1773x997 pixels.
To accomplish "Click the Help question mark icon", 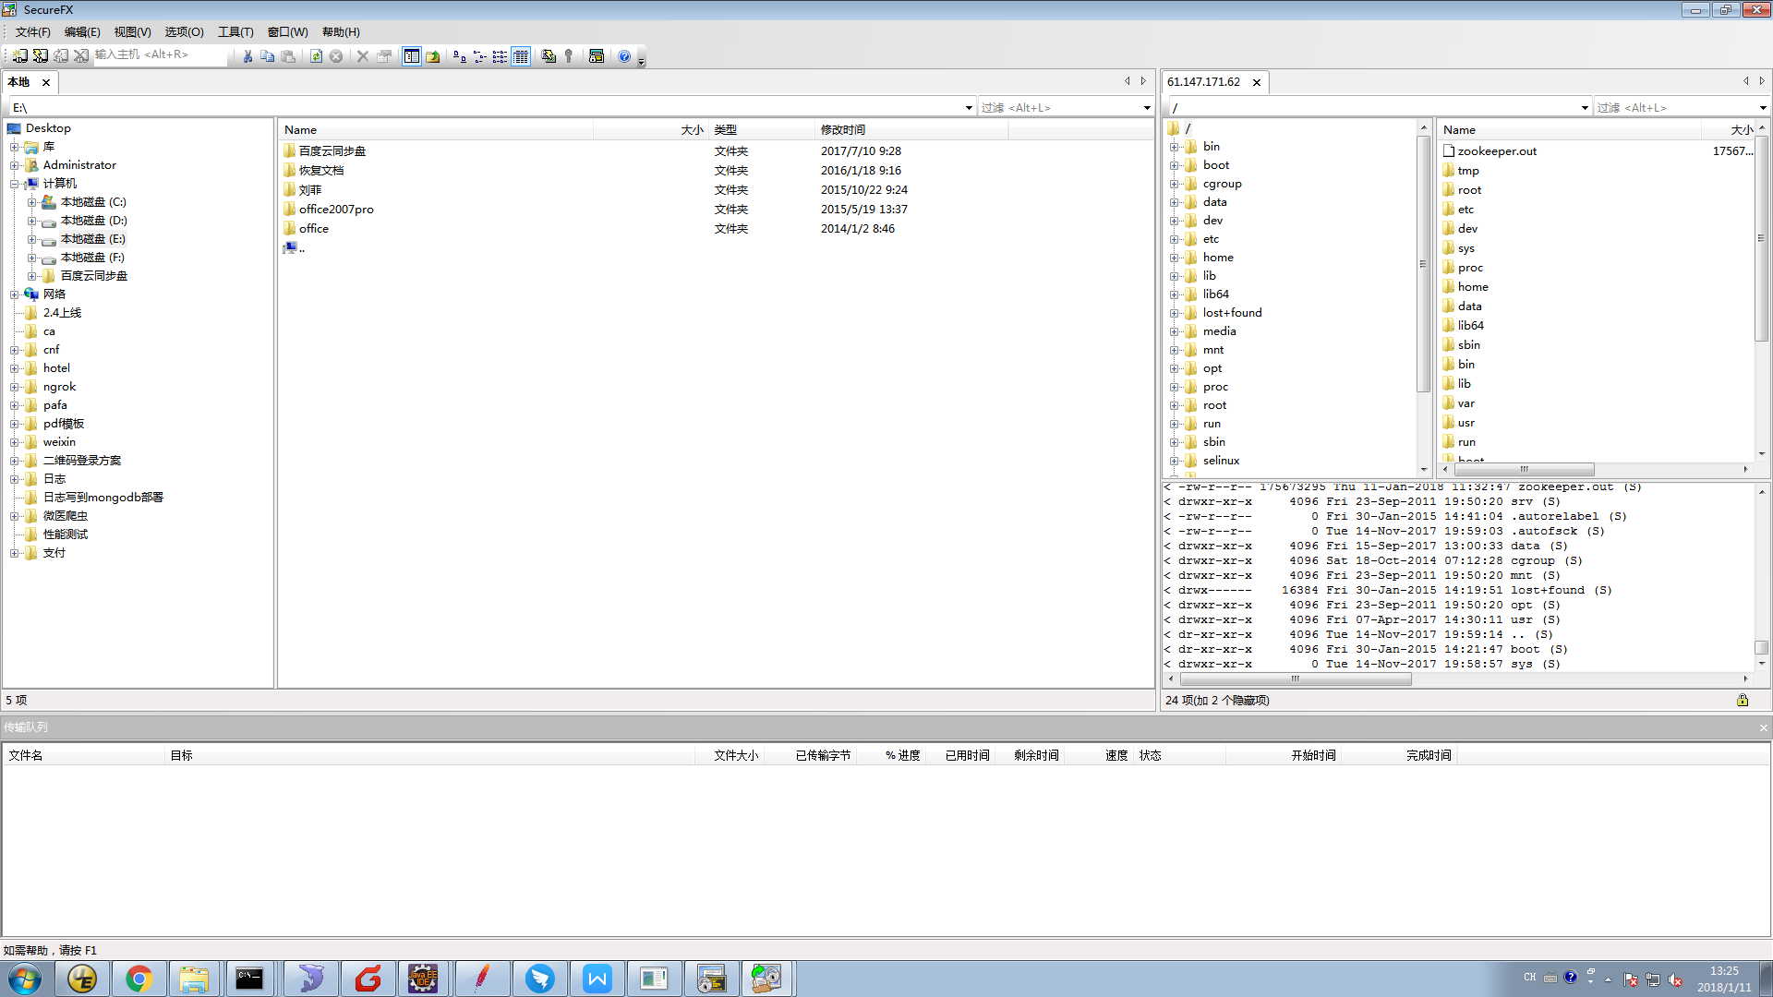I will point(624,56).
